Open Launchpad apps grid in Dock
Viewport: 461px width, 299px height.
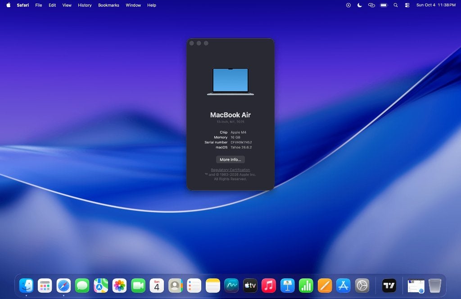click(x=45, y=286)
